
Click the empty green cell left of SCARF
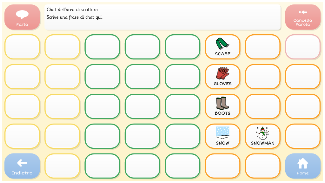[x=182, y=47]
